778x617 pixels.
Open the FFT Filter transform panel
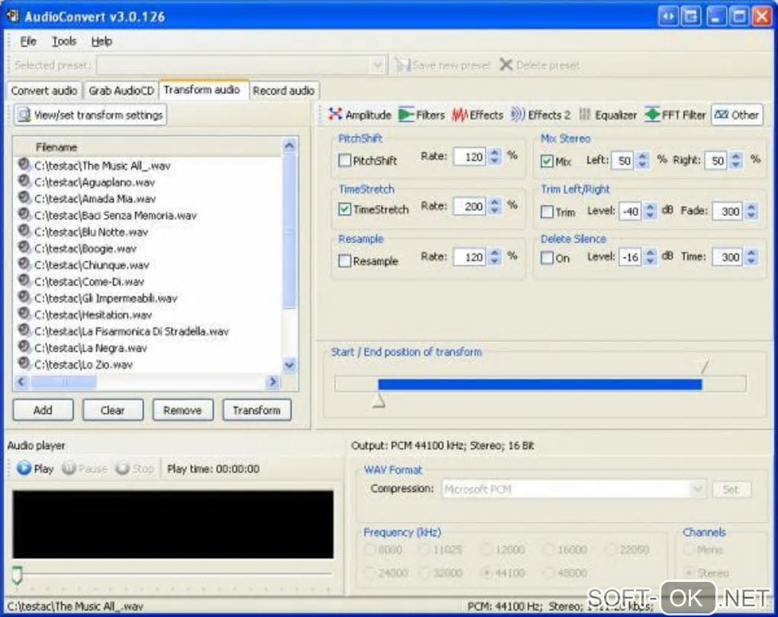(675, 115)
